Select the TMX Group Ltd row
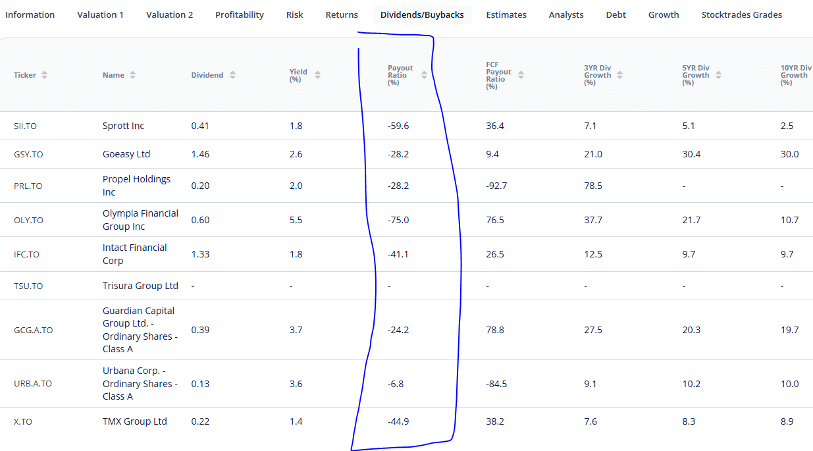Viewport: 813px width, 451px height. [x=135, y=421]
